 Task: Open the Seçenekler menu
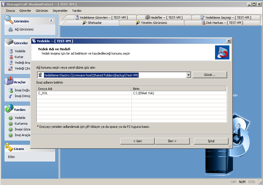(x=60, y=11)
